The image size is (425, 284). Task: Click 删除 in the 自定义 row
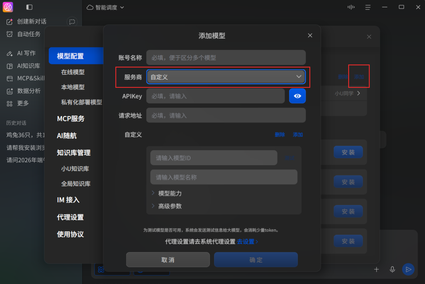click(280, 135)
